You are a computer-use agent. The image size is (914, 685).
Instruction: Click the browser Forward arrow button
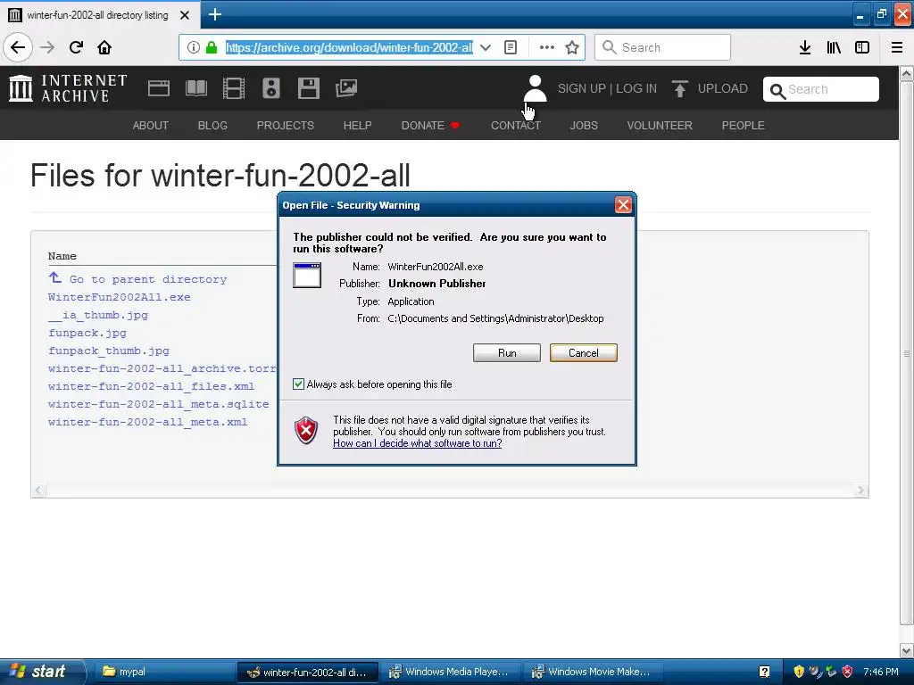pyautogui.click(x=47, y=47)
